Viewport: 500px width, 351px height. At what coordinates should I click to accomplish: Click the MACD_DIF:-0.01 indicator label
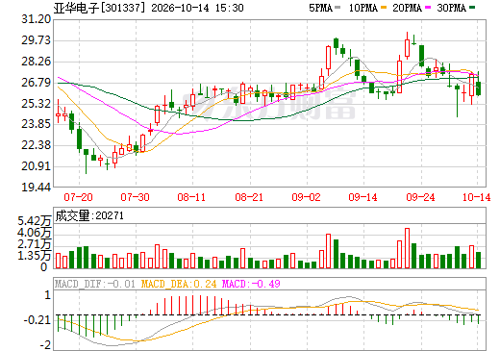tap(95, 284)
